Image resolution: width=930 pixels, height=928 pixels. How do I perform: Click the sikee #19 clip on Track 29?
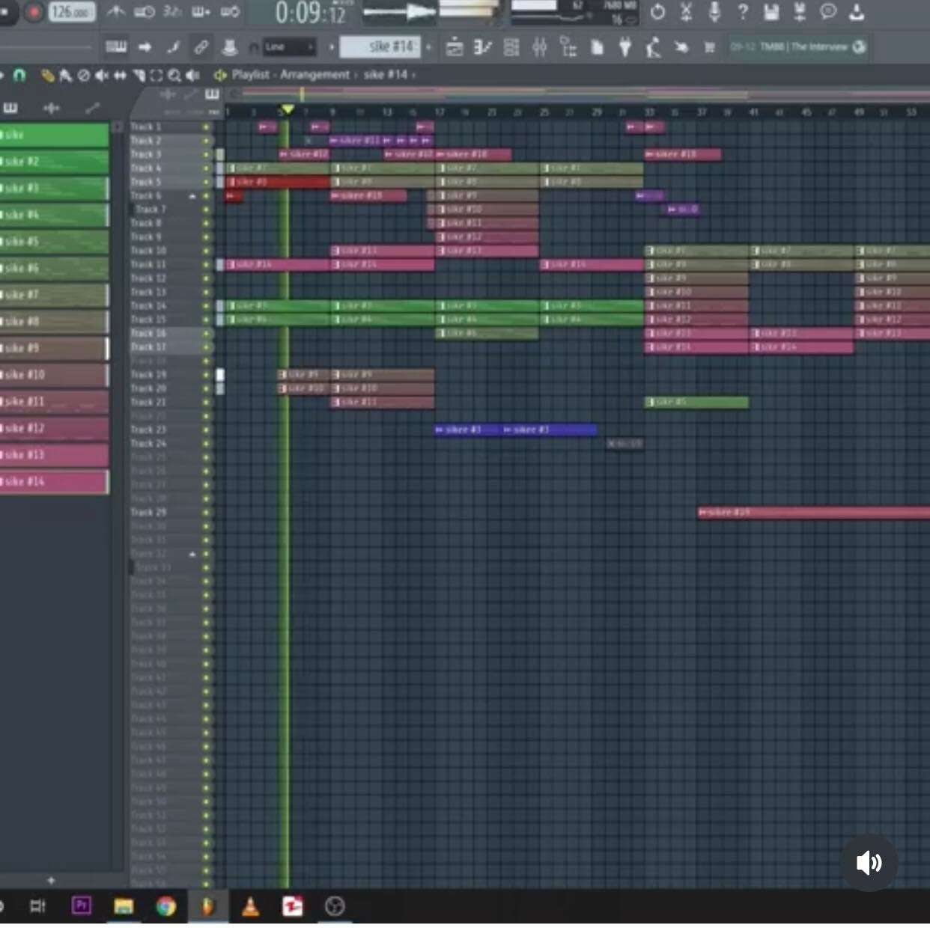pos(813,513)
